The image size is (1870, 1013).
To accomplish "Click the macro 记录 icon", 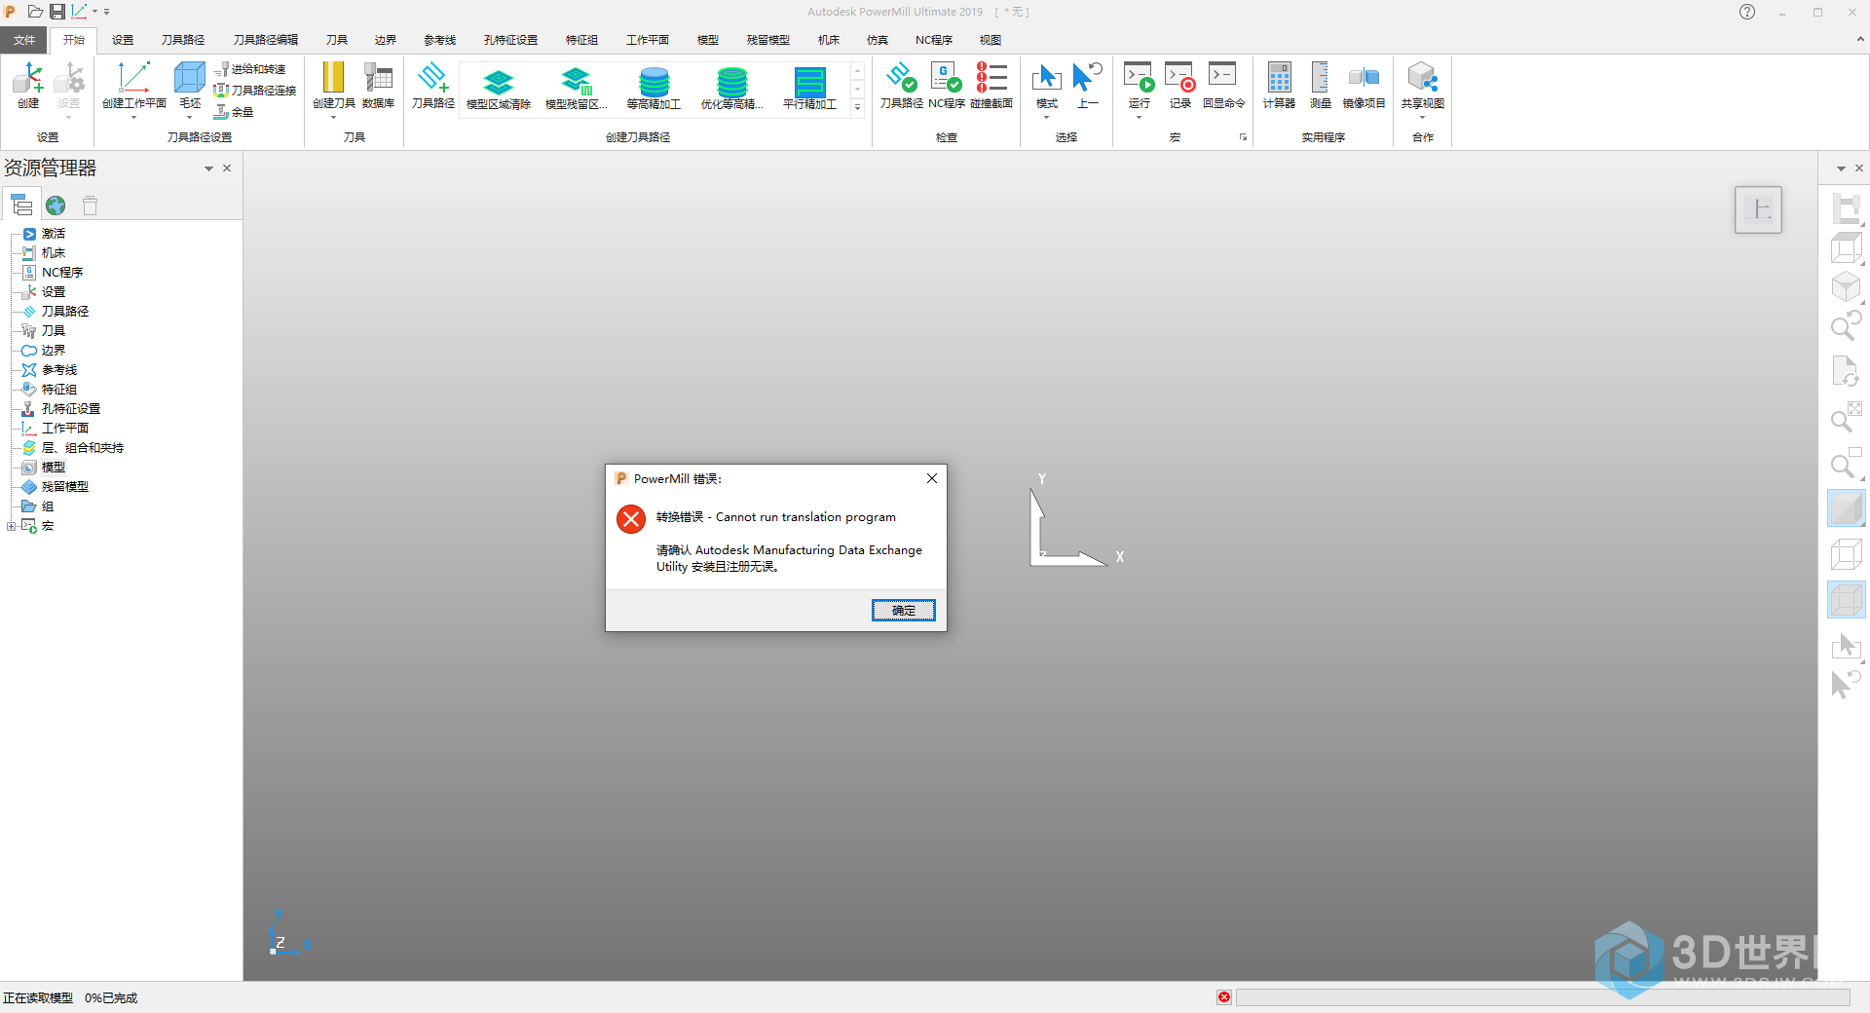I will click(1180, 86).
